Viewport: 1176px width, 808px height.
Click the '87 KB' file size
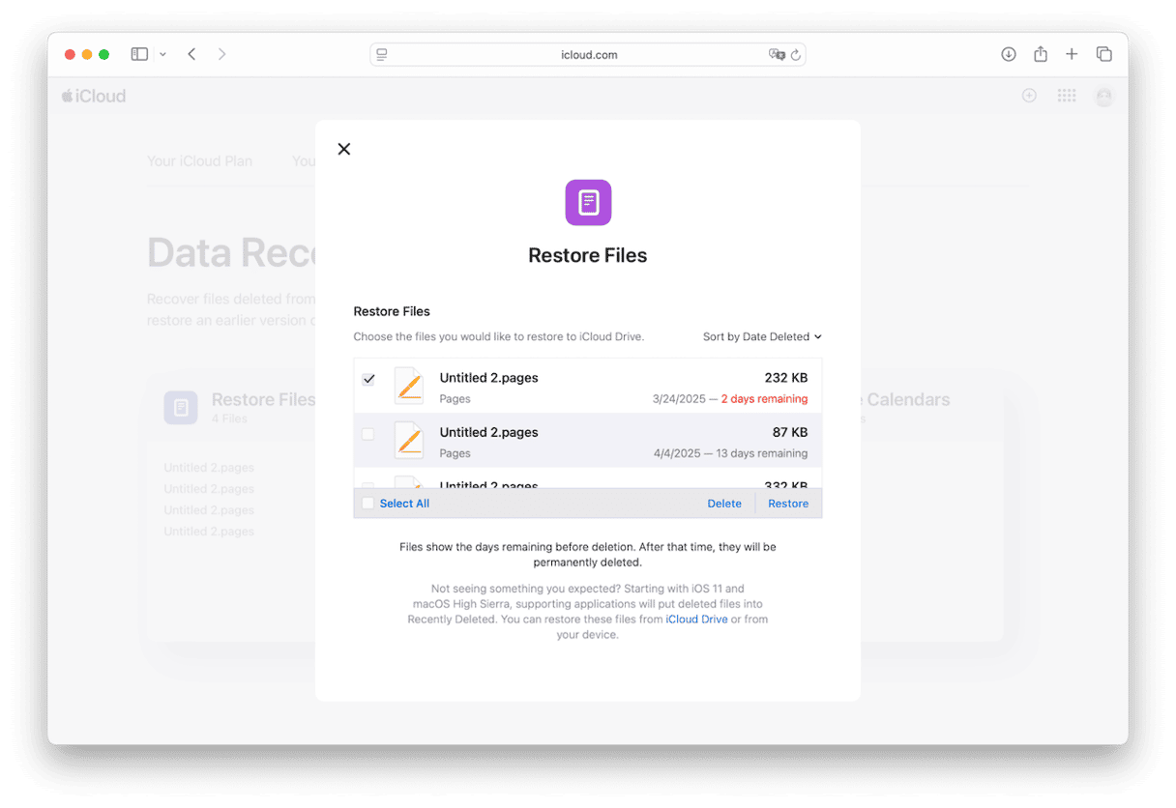point(790,432)
